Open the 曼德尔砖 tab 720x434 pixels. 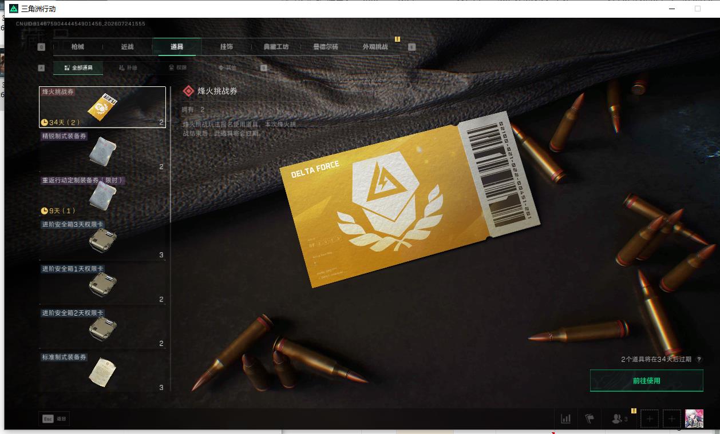click(x=326, y=46)
